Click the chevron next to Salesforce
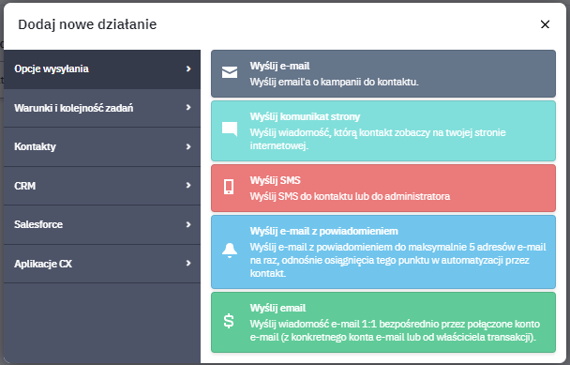570x365 pixels. (188, 224)
